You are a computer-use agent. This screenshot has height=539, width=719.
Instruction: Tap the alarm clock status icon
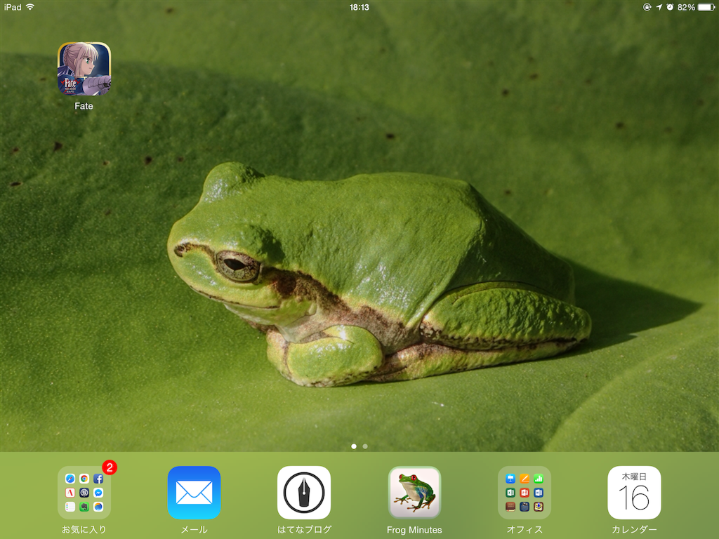pos(670,7)
